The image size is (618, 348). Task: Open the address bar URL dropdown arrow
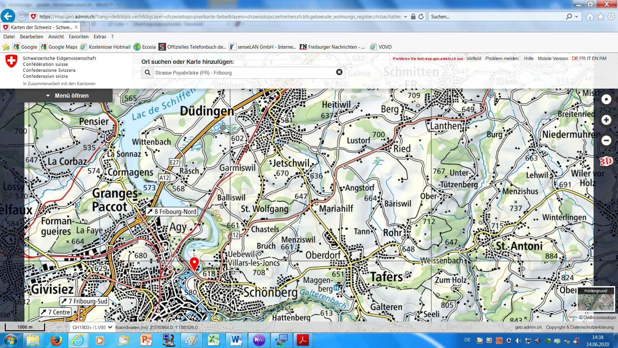tap(406, 17)
